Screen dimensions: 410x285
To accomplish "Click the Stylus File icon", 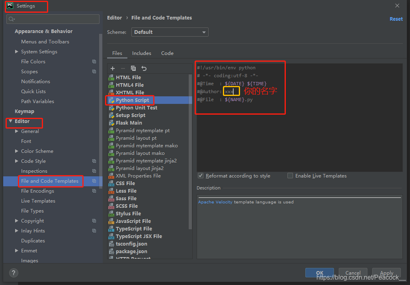I will [x=111, y=214].
